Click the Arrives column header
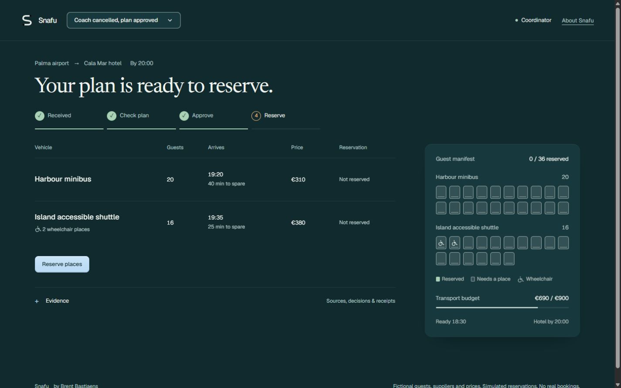The height and width of the screenshot is (388, 621). 216,148
